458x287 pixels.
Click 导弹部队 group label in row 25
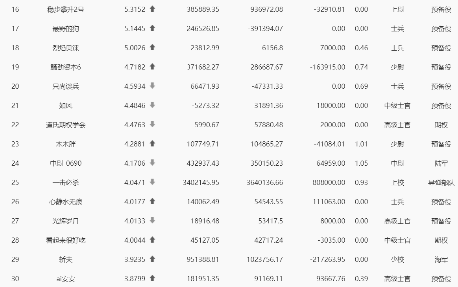pos(441,183)
